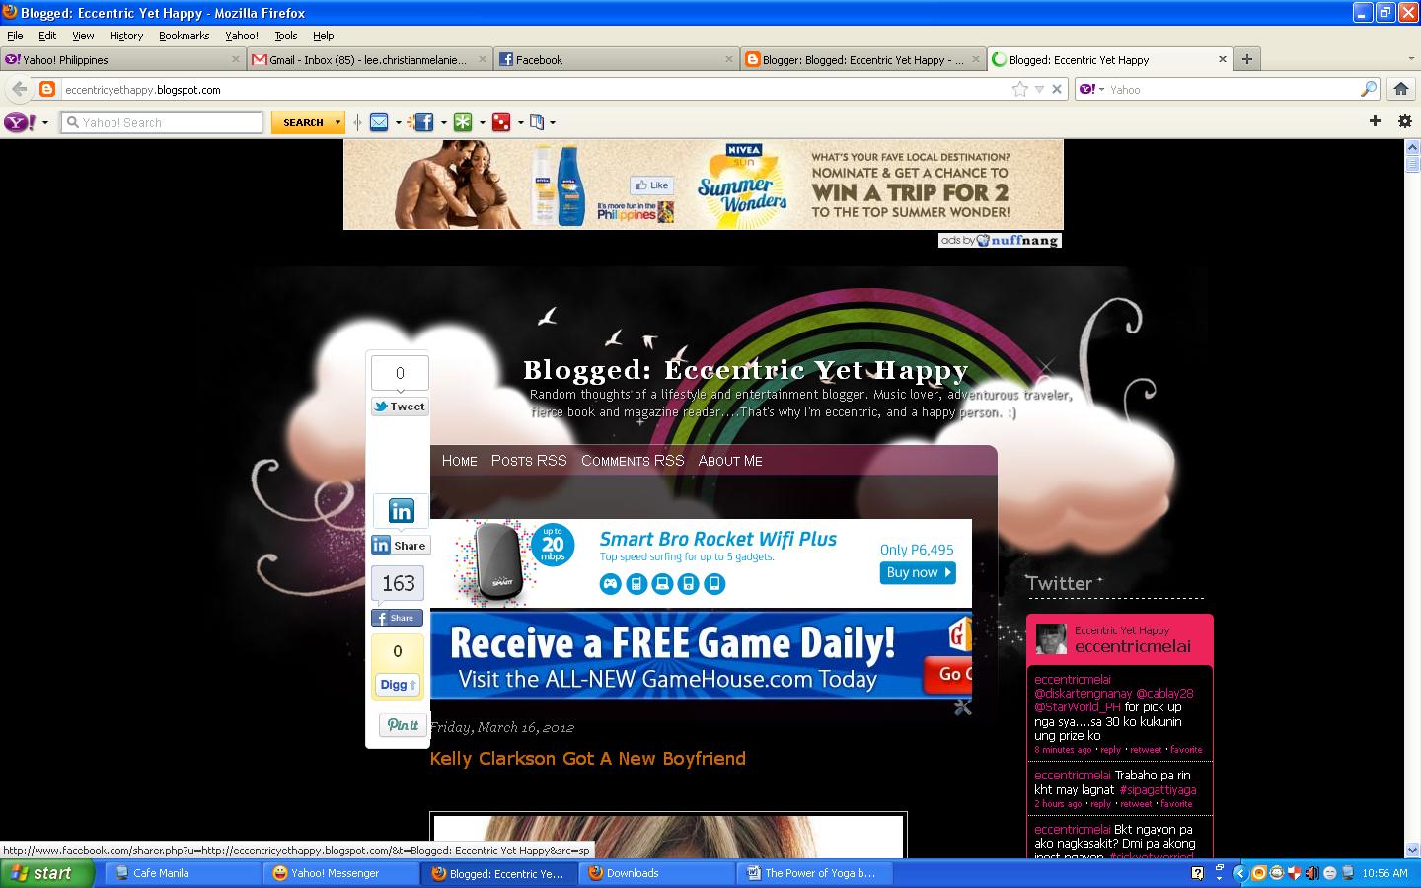Go to the Firefox home page
This screenshot has width=1421, height=888.
(x=1400, y=89)
